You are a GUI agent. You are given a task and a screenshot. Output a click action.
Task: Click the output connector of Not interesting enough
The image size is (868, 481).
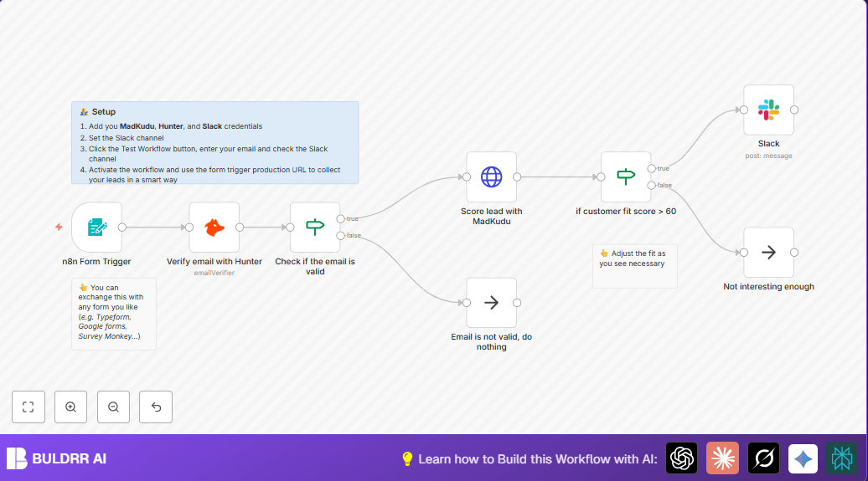pos(794,252)
